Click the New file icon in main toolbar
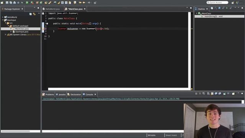The height and width of the screenshot is (138, 245). [x=2, y=3]
